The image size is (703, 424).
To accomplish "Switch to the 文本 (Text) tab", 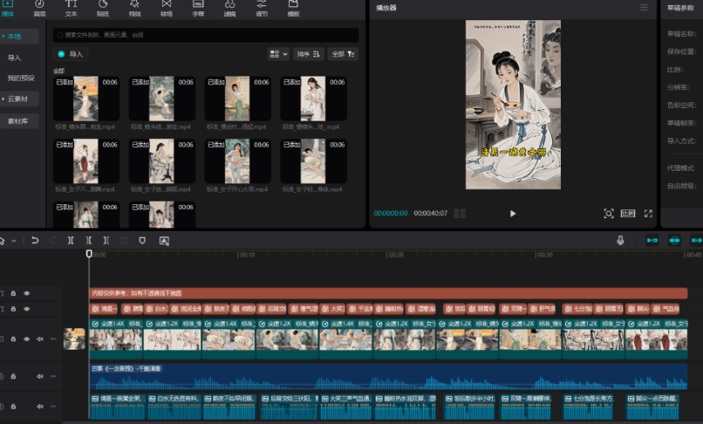I will [71, 9].
